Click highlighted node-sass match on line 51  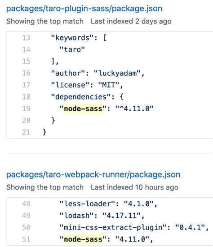pos(83,239)
